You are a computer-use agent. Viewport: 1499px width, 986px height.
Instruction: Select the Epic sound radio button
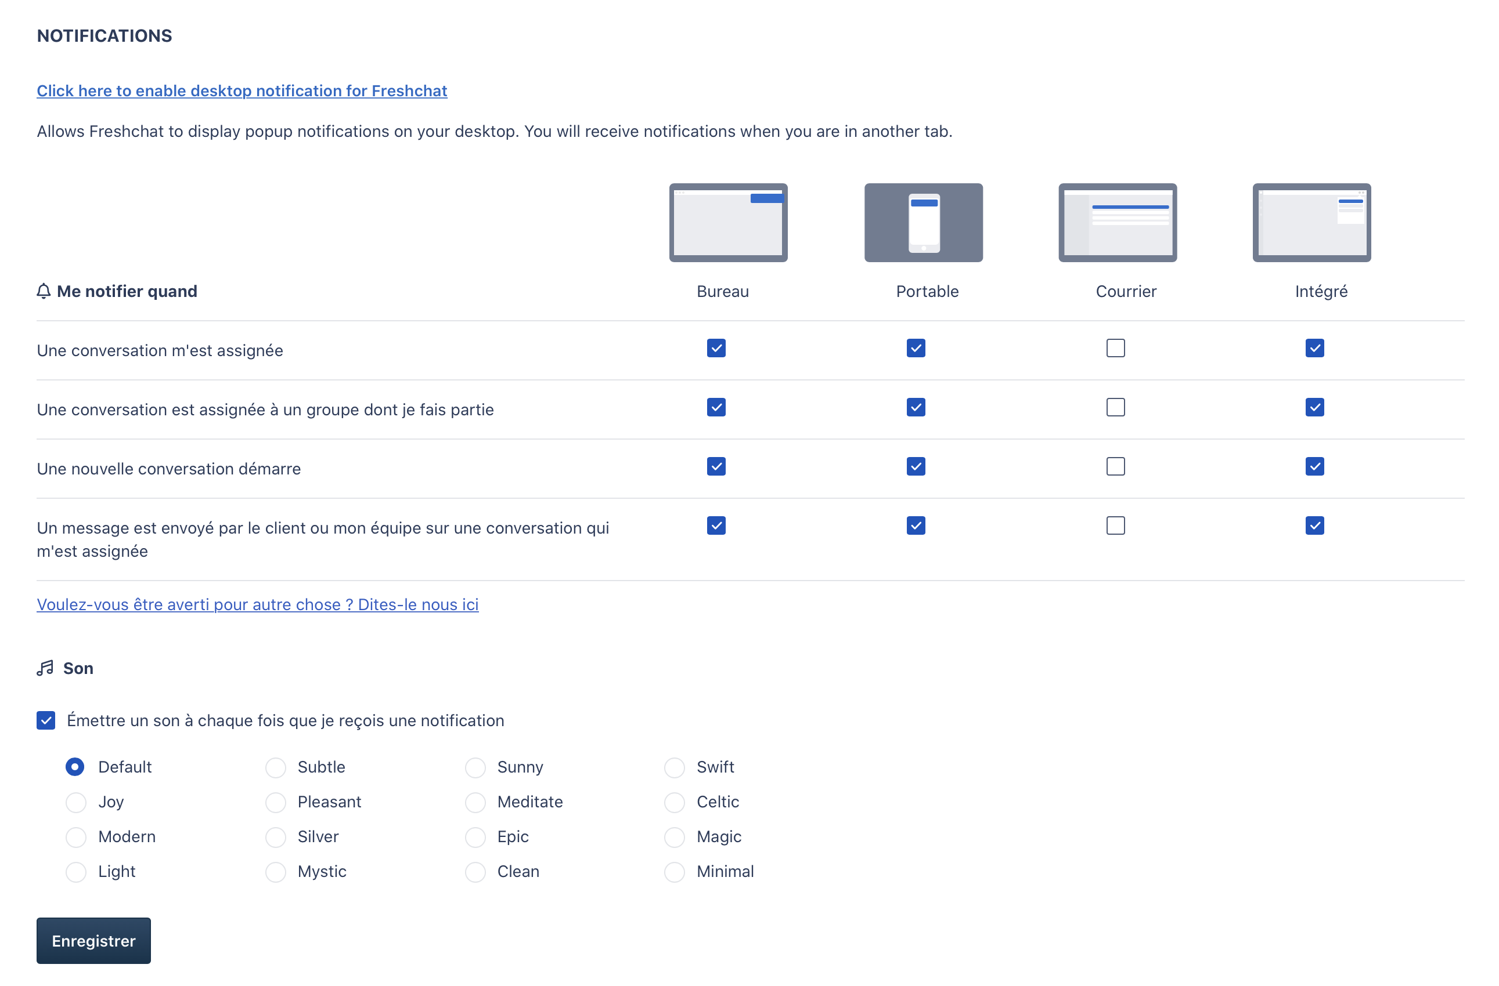pyautogui.click(x=475, y=837)
